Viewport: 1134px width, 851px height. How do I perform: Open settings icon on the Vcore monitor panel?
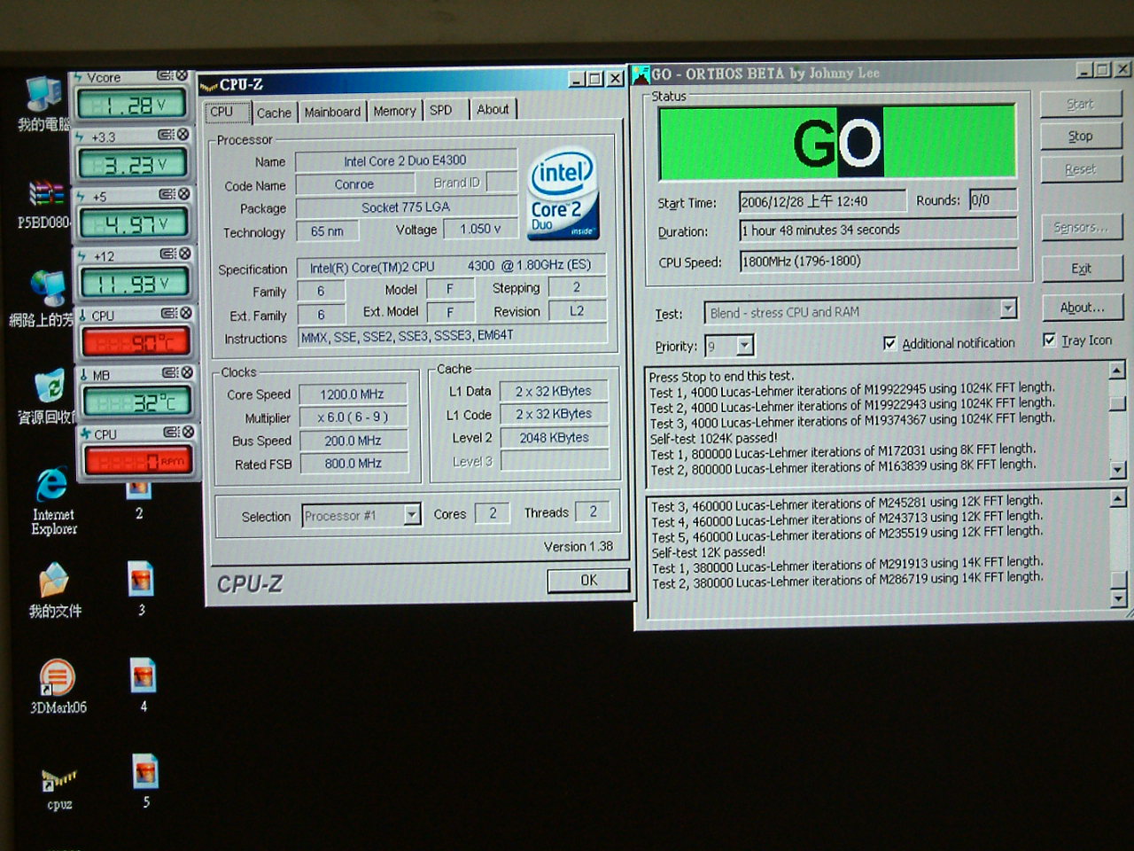(x=166, y=76)
